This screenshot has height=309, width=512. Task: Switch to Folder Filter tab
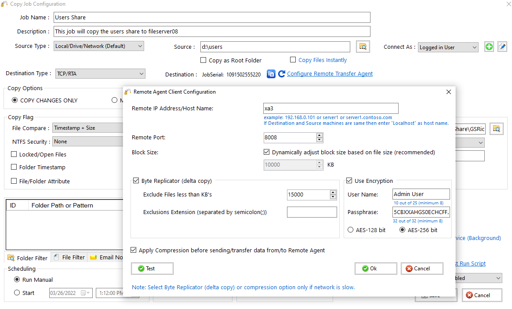(27, 258)
